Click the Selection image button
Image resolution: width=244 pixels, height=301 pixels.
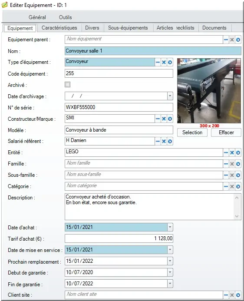coord(192,132)
